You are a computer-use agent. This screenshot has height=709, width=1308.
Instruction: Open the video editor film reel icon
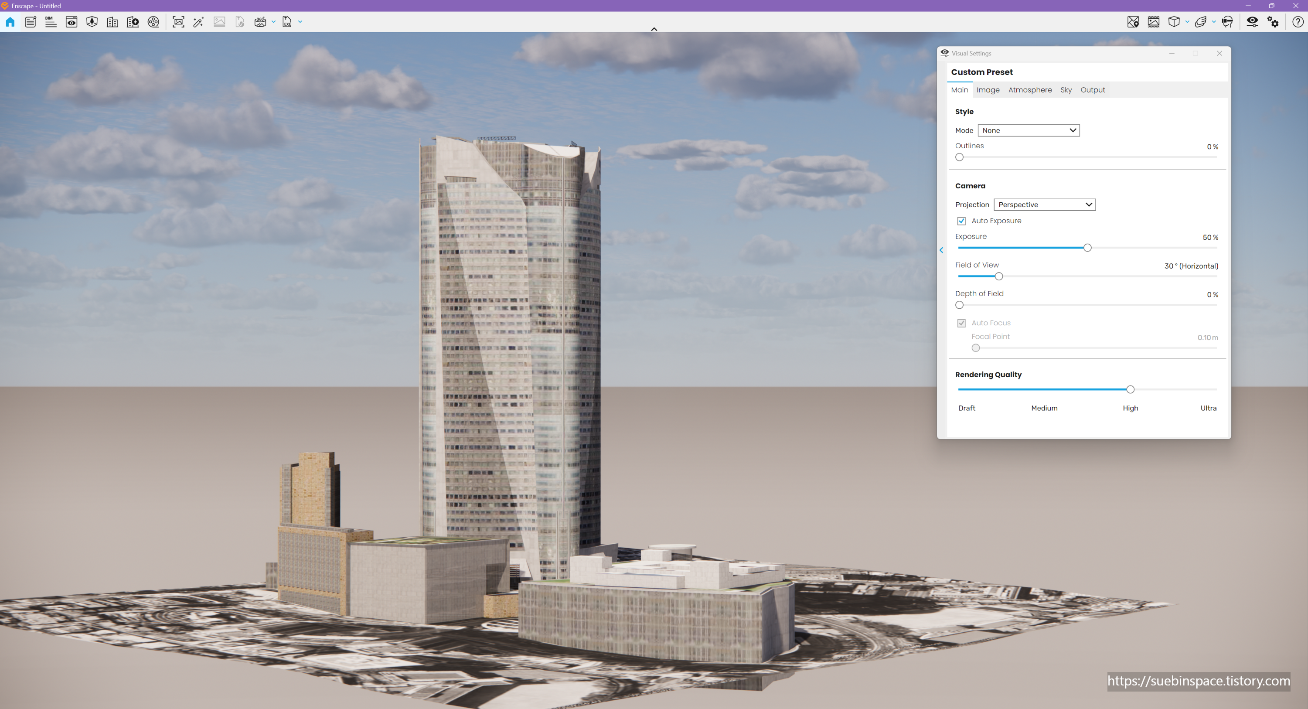(x=153, y=22)
